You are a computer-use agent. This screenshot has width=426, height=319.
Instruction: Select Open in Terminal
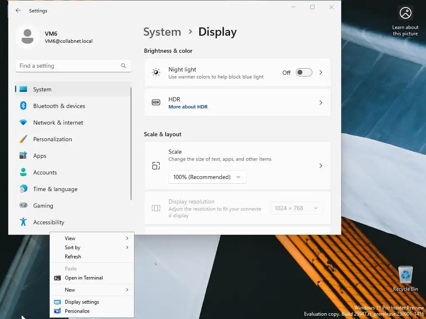(92, 278)
